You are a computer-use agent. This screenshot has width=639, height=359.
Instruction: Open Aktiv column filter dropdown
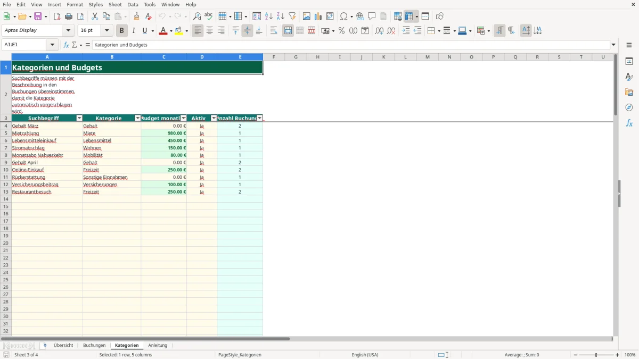[x=214, y=118]
